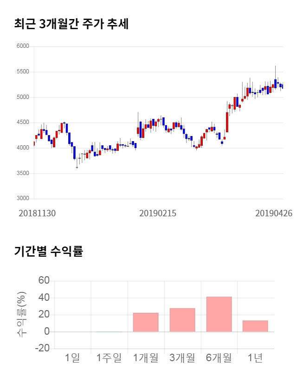Image resolution: width=297 pixels, height=376 pixels.
Task: Click the 20190215 date label
Action: coord(158,213)
